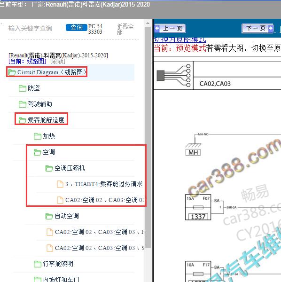The width and height of the screenshot is (281, 282).
Task: Click the 自动空调 open folder icon
Action: click(x=49, y=216)
